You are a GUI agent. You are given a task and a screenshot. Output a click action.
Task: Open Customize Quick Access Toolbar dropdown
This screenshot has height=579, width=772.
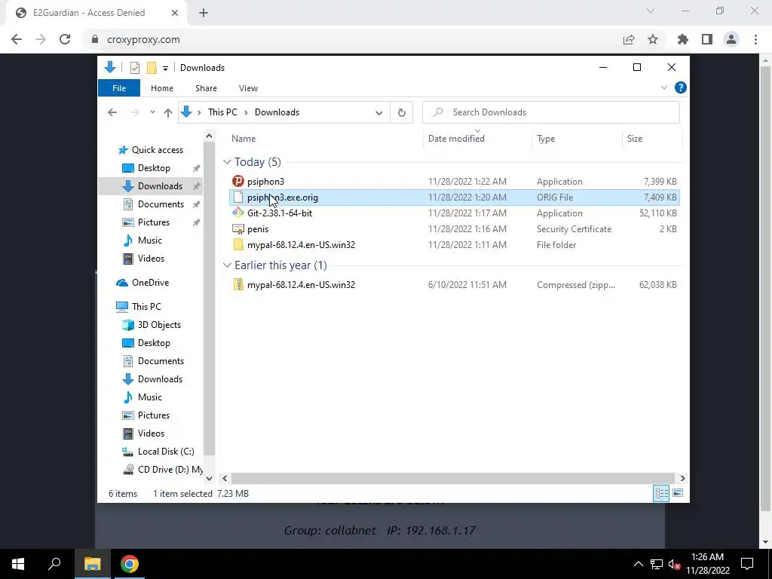(x=165, y=69)
